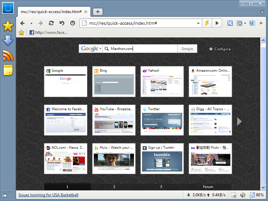Click the camera screen capture icon
Viewport: 268px width, 201px height.
pyautogui.click(x=240, y=23)
